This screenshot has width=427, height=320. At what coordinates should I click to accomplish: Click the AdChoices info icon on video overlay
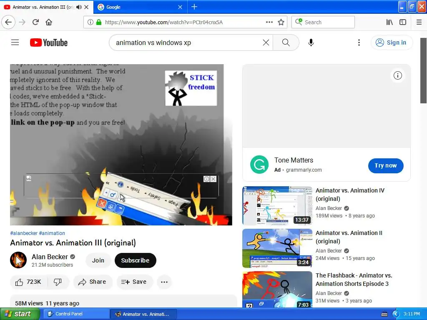click(206, 179)
